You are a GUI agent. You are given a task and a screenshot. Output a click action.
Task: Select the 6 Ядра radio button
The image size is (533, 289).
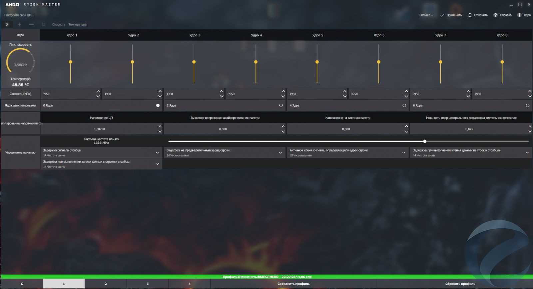pyautogui.click(x=527, y=105)
